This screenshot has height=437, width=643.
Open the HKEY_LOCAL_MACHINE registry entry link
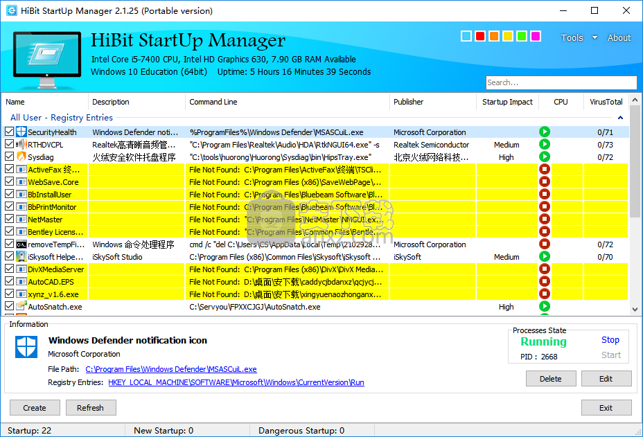point(236,382)
